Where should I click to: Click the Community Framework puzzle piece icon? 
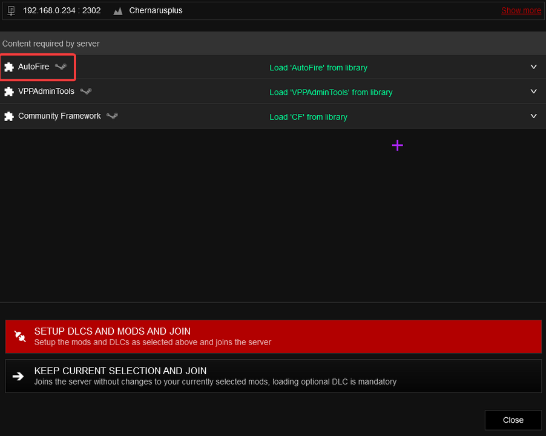pos(9,116)
